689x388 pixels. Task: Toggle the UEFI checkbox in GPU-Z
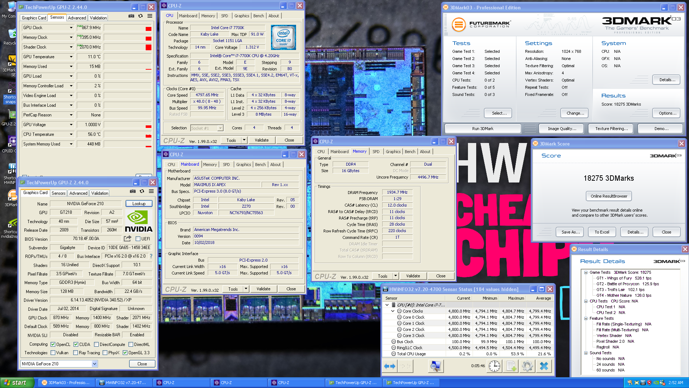[x=138, y=239]
